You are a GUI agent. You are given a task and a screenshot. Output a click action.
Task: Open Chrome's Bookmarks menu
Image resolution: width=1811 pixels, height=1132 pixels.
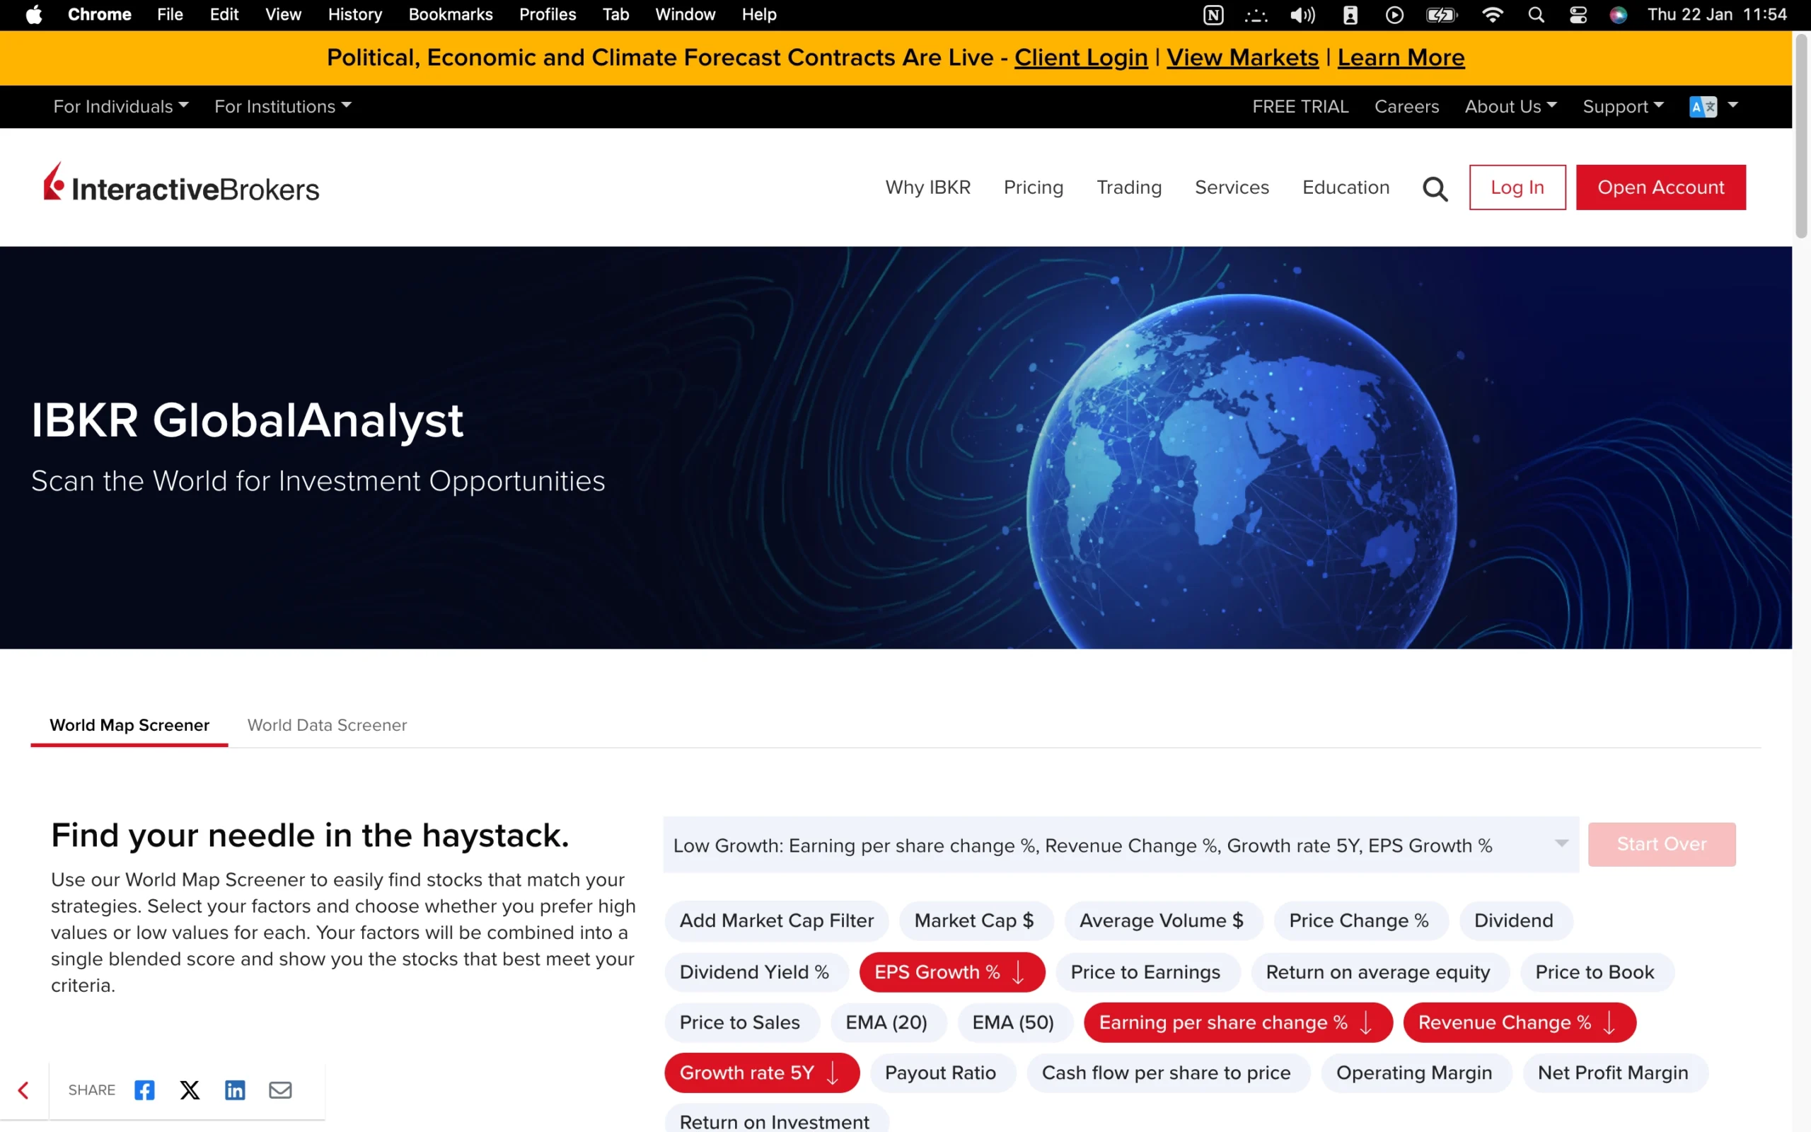(450, 14)
